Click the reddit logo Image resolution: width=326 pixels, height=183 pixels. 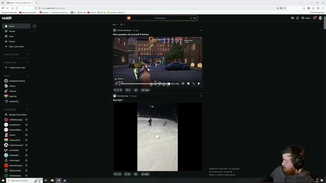point(7,18)
